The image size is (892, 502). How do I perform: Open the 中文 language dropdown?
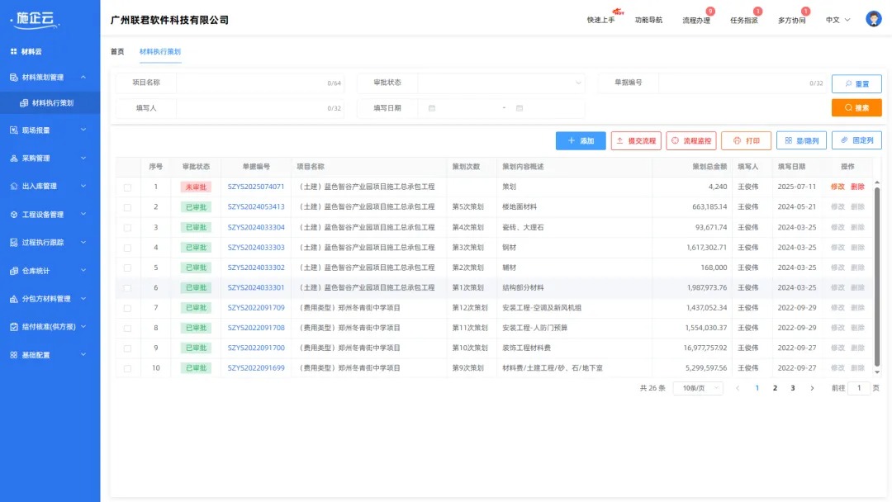point(834,18)
